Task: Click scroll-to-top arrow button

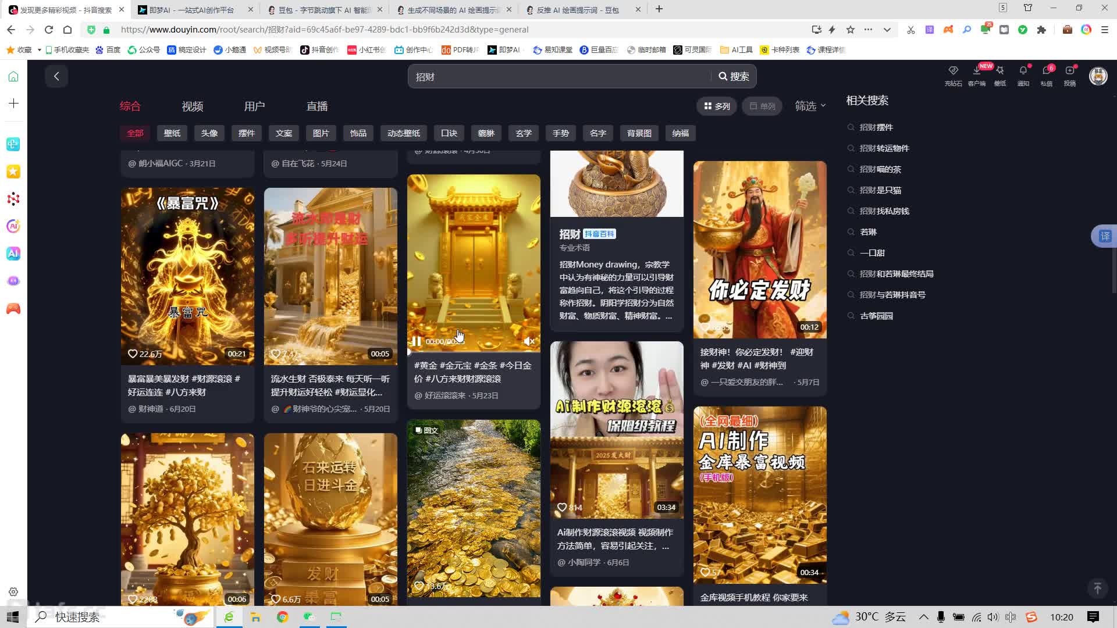Action: [x=1097, y=588]
